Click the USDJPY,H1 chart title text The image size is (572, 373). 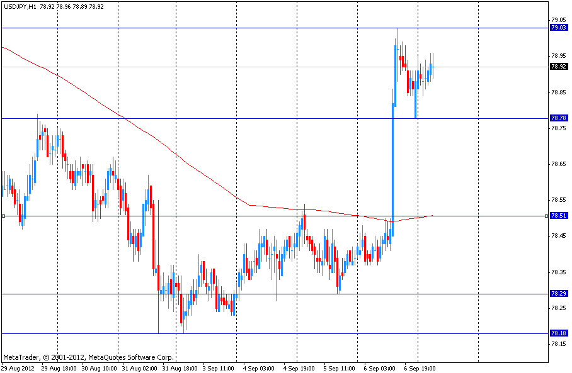(x=19, y=7)
